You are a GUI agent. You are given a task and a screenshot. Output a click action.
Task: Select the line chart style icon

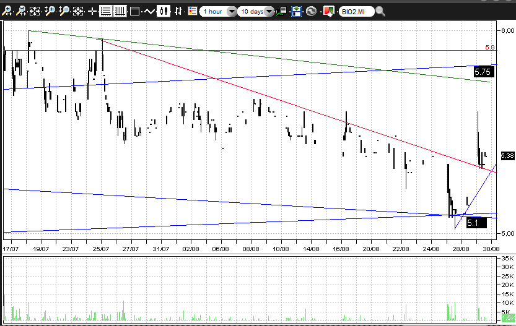tap(149, 11)
